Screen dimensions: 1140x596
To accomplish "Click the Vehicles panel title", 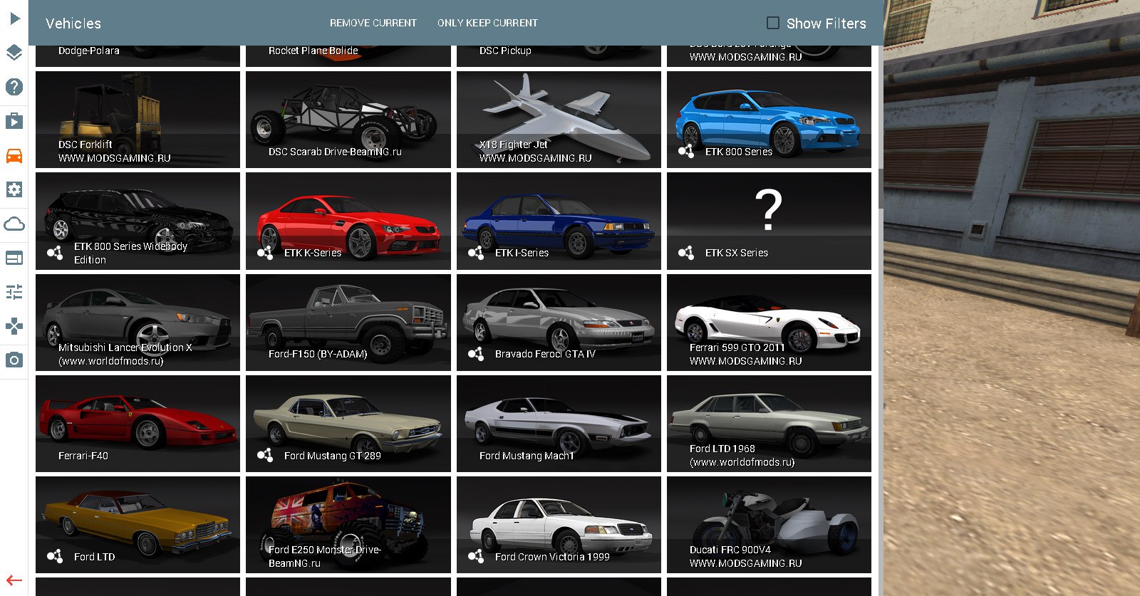I will point(73,23).
